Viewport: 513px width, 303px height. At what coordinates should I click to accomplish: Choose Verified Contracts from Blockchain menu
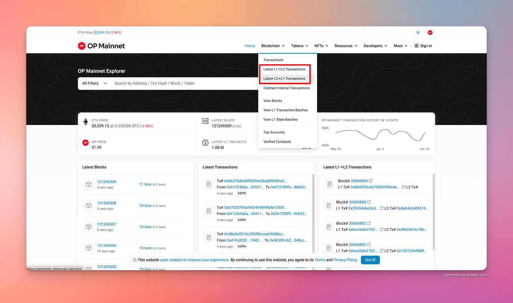(277, 141)
